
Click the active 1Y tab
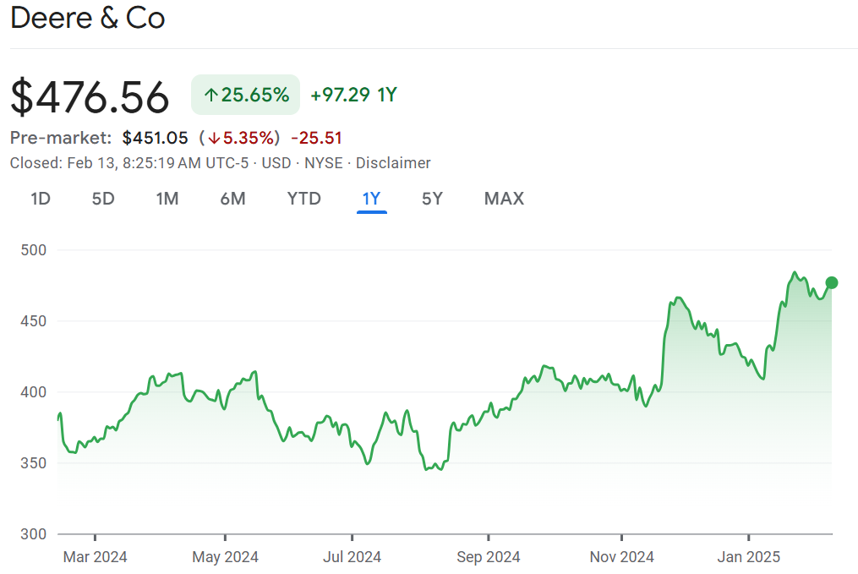pyautogui.click(x=372, y=199)
